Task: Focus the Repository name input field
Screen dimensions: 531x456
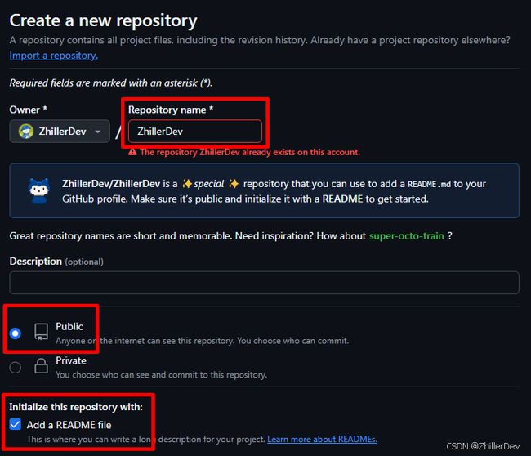Action: click(195, 132)
